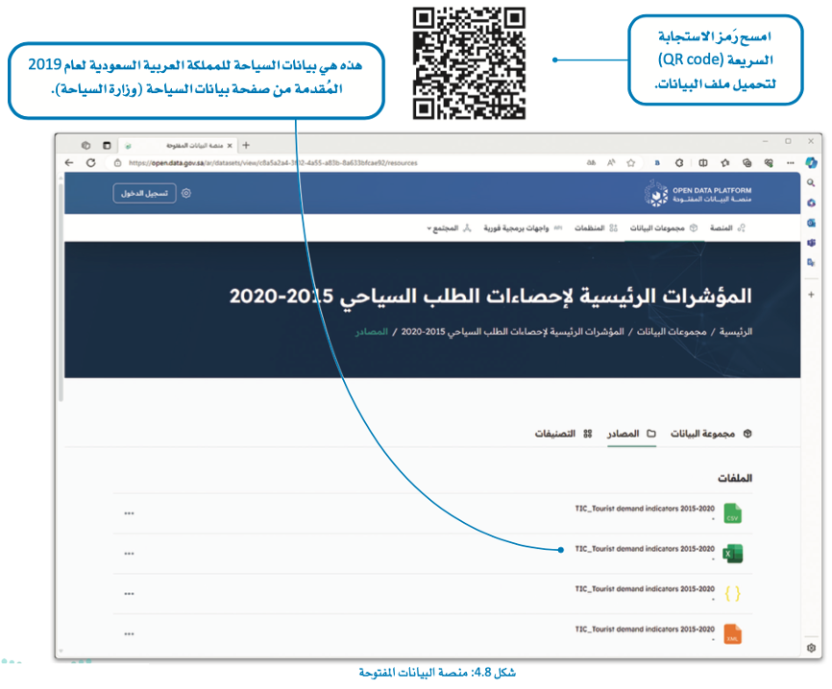832x689 pixels.
Task: Open the TIC_Tourist file name beside the CSV icon
Action: [645, 509]
